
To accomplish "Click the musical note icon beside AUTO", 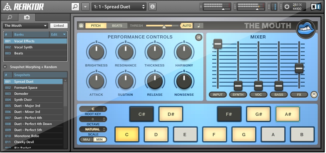I will (199, 25).
